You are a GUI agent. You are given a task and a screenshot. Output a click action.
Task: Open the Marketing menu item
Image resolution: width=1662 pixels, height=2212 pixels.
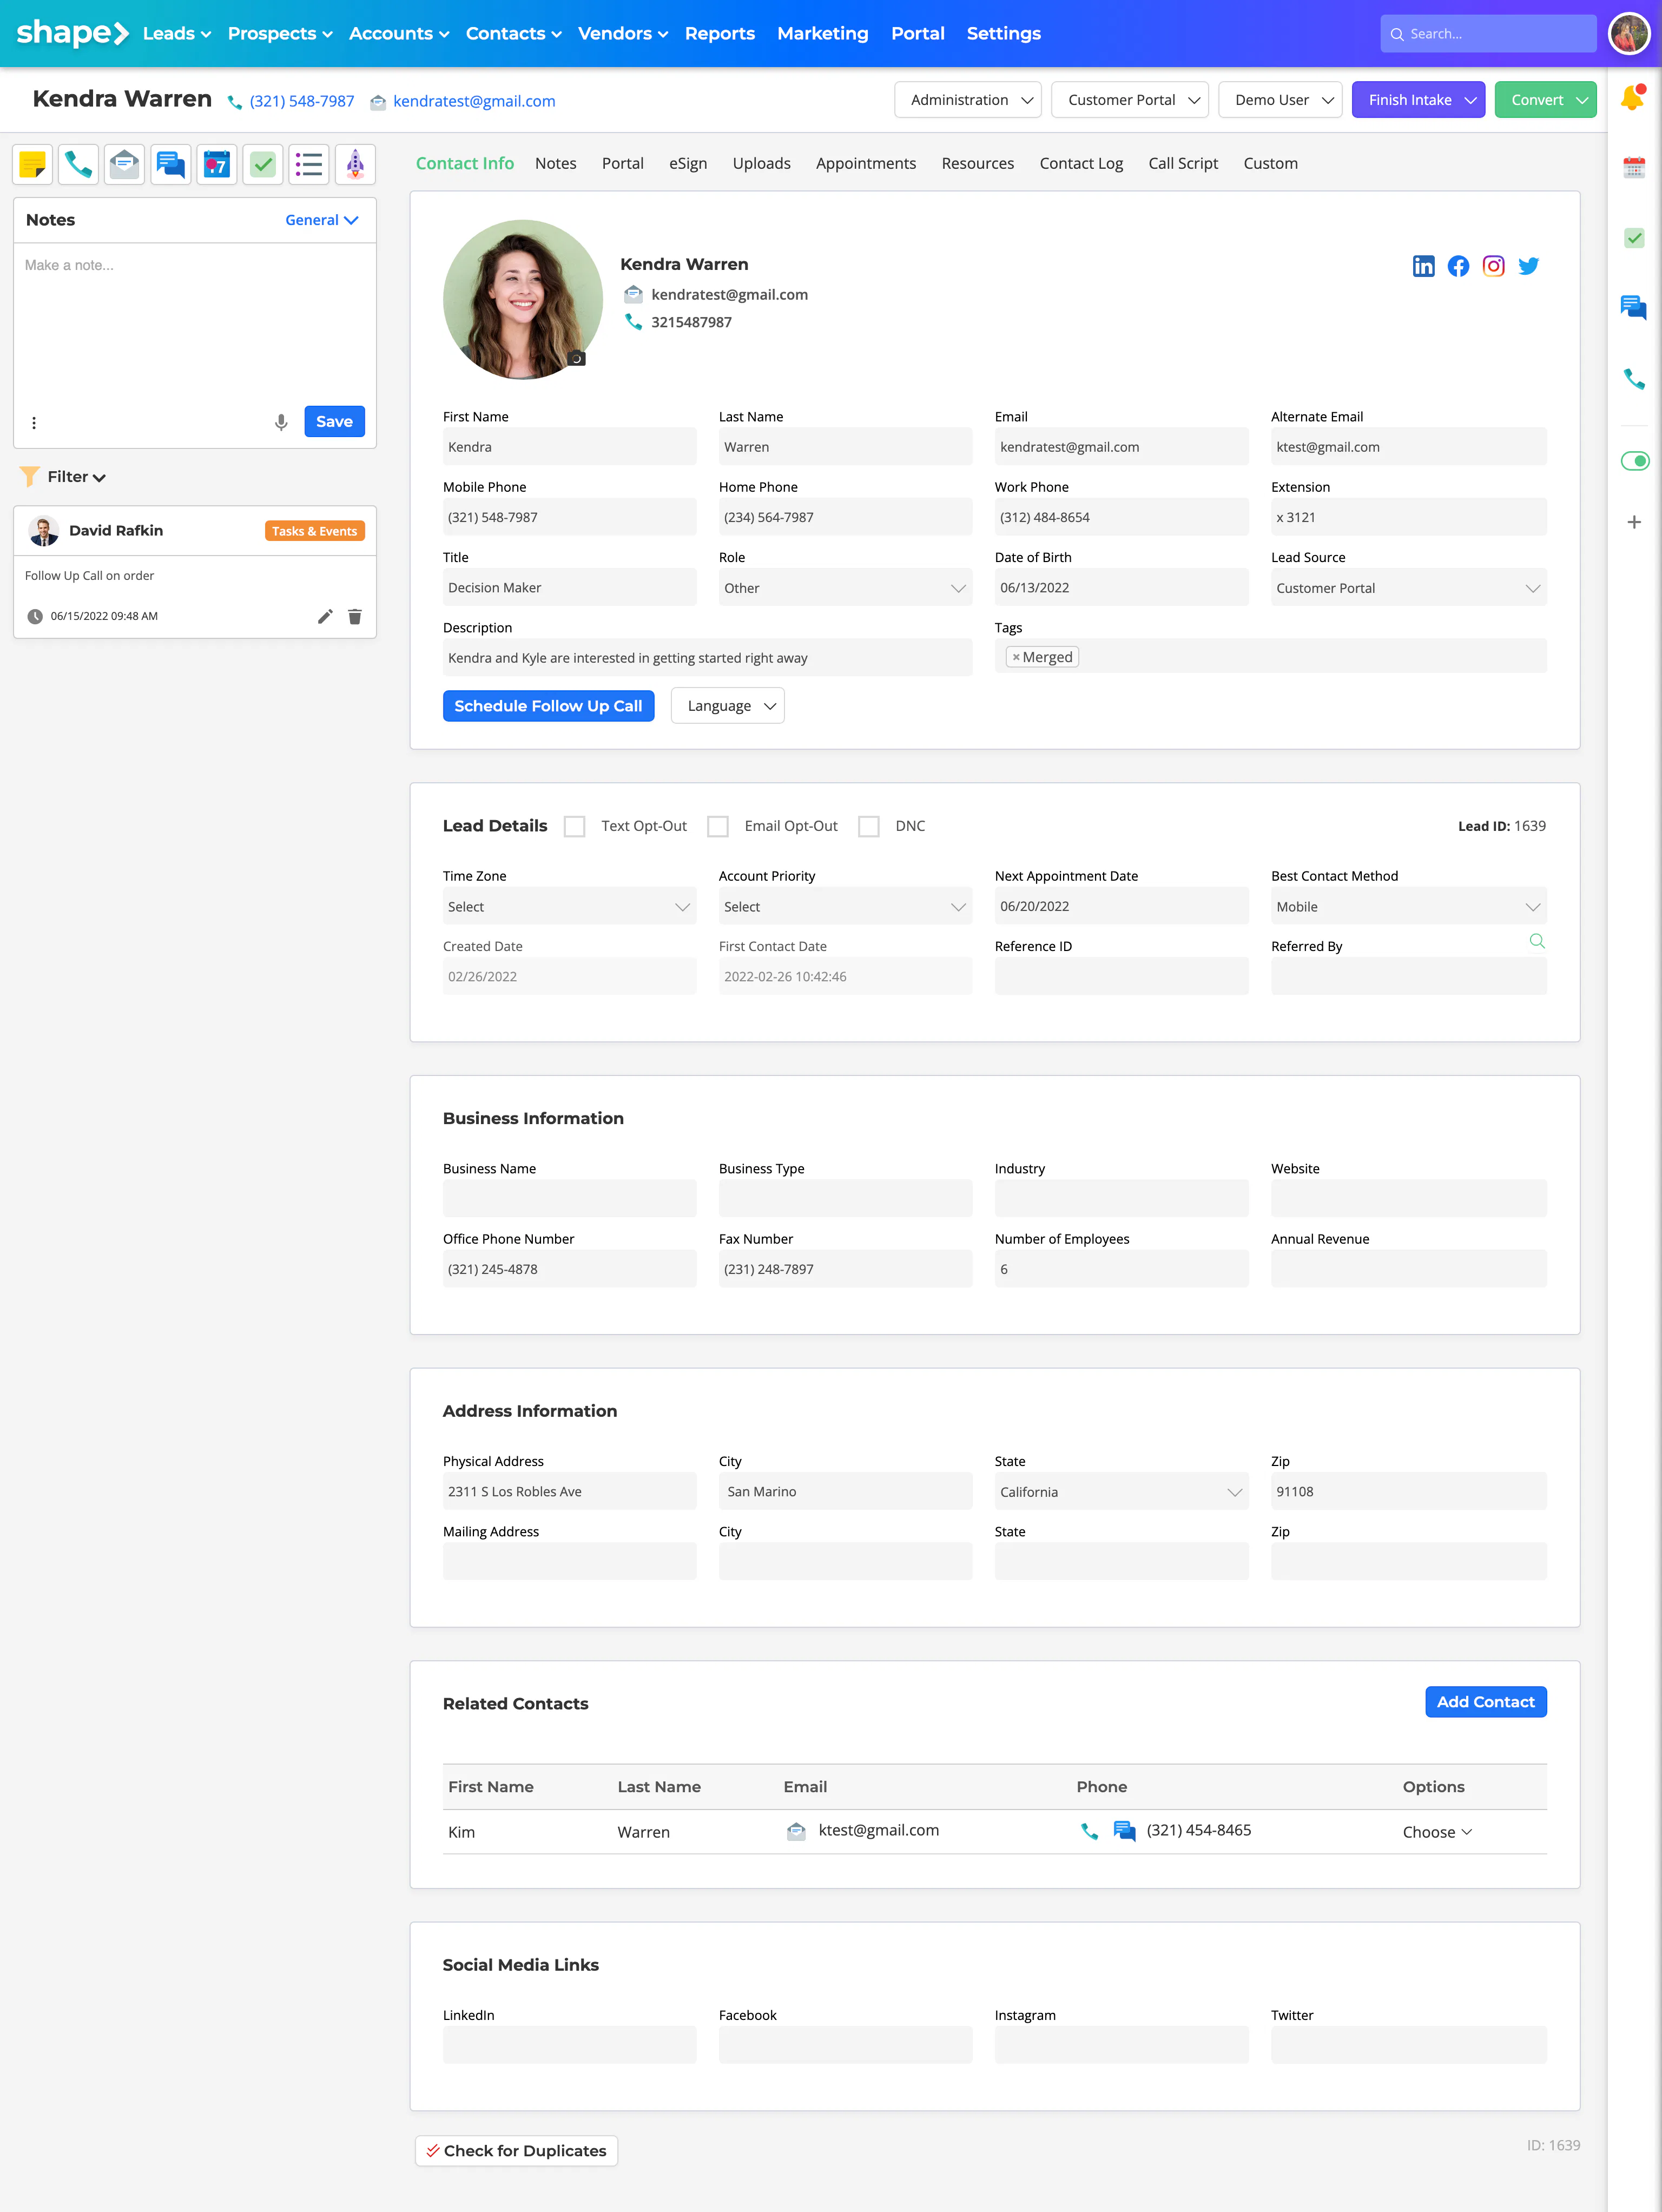point(822,33)
